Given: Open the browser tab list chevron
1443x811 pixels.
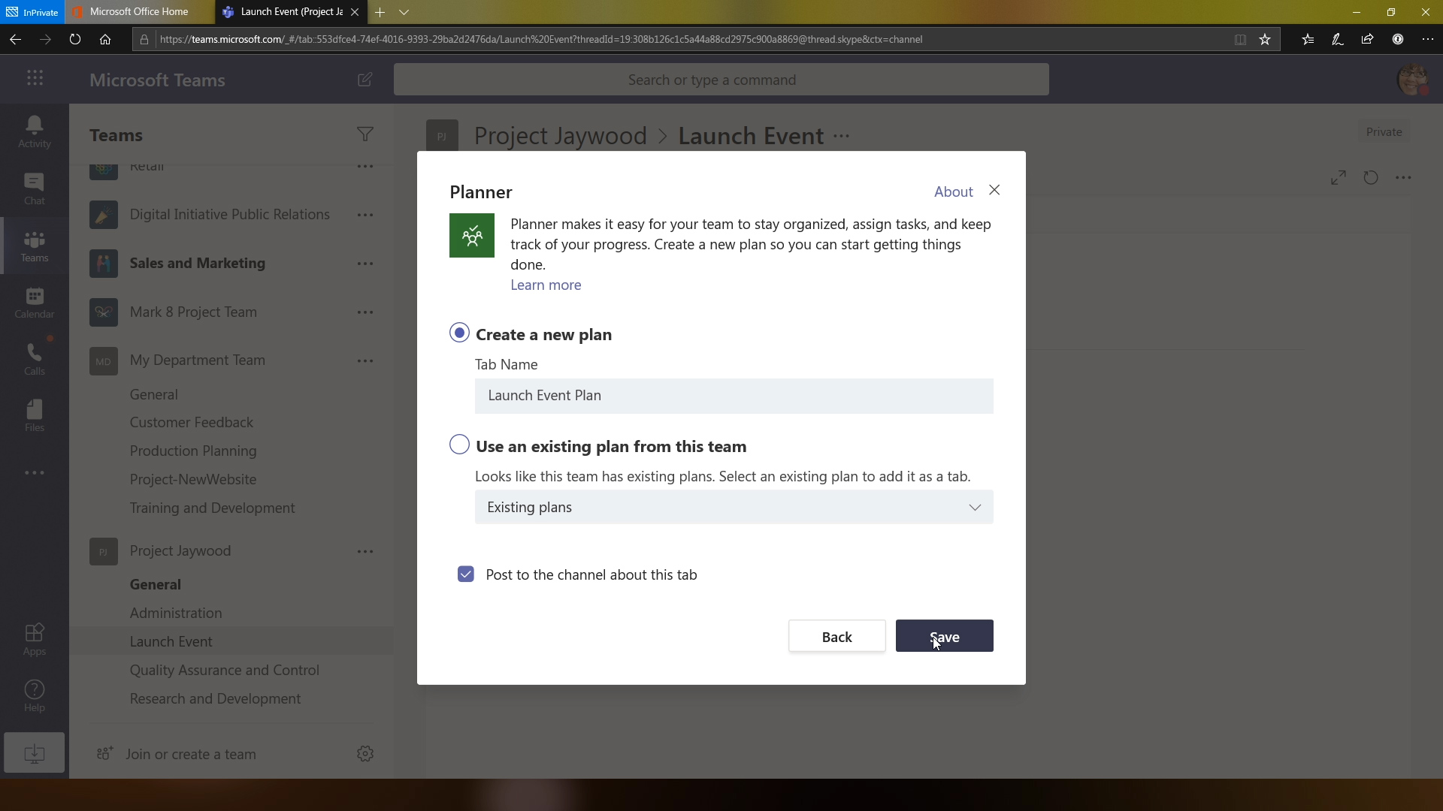Looking at the screenshot, I should pos(404,12).
